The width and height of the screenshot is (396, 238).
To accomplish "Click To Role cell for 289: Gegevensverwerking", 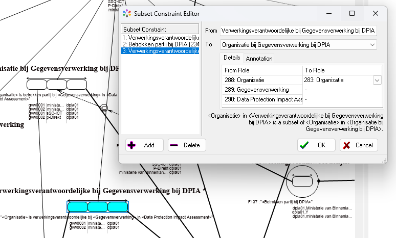I will coord(342,90).
